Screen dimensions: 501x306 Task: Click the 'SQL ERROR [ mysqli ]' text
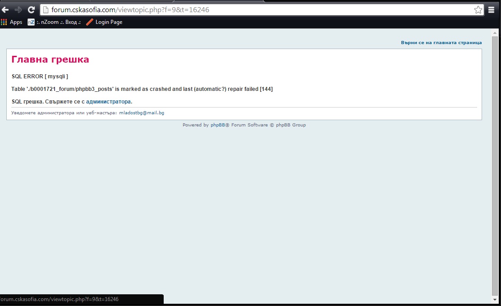40,76
